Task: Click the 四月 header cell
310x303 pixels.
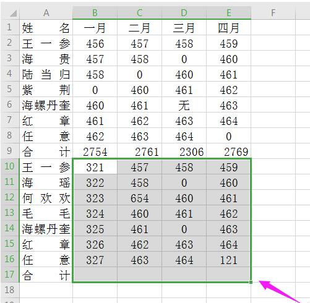Action: pos(228,28)
